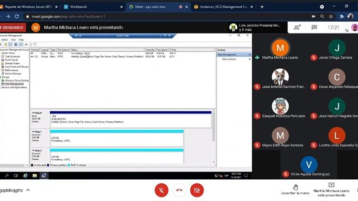Select Windows Server Backup

coord(17,80)
